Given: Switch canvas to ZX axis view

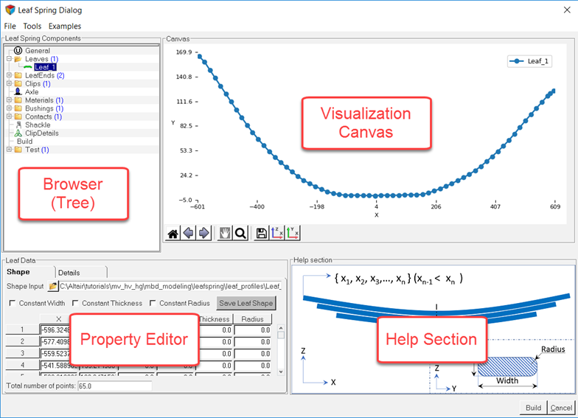Looking at the screenshot, I should point(277,233).
